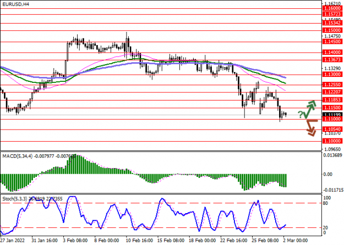The height and width of the screenshot is (245, 344).
Task: Click the 22 Feb 16:00 time label
Action: [x=234, y=241]
